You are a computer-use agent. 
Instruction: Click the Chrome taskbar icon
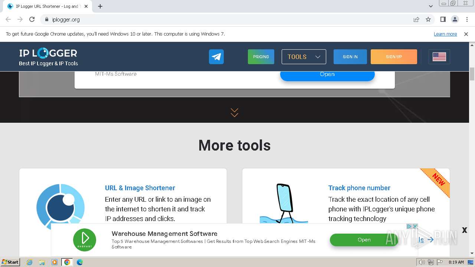tap(67, 262)
